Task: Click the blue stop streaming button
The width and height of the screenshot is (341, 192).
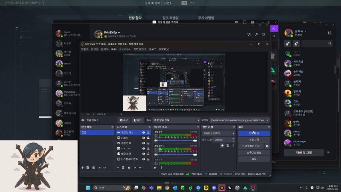Action: (x=254, y=133)
